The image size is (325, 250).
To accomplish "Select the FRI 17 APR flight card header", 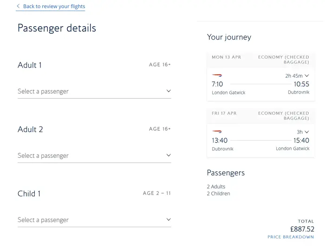I will (x=260, y=115).
